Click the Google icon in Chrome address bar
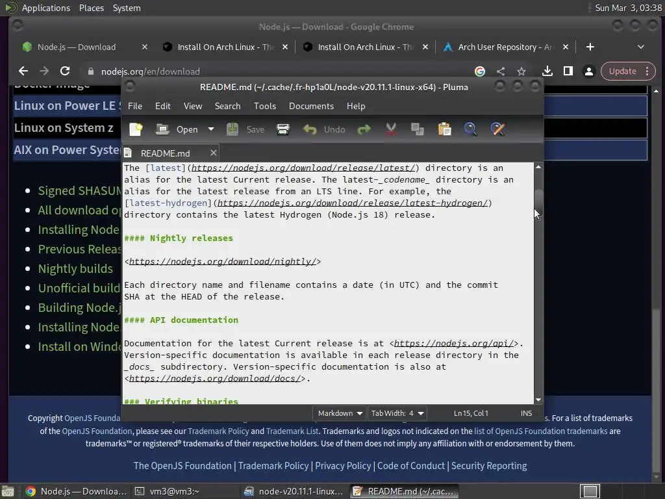Screen dimensions: 665x499 (x=480, y=71)
